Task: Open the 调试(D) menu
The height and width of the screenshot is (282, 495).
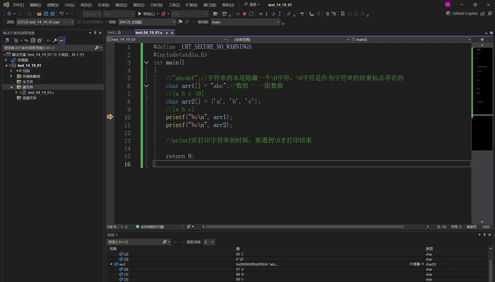Action: (x=121, y=5)
